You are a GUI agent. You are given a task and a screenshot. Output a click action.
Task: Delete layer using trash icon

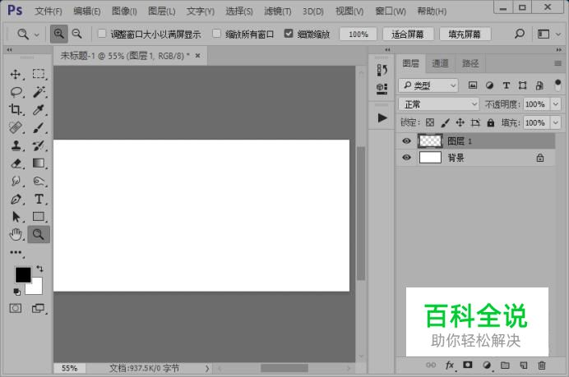(x=541, y=365)
